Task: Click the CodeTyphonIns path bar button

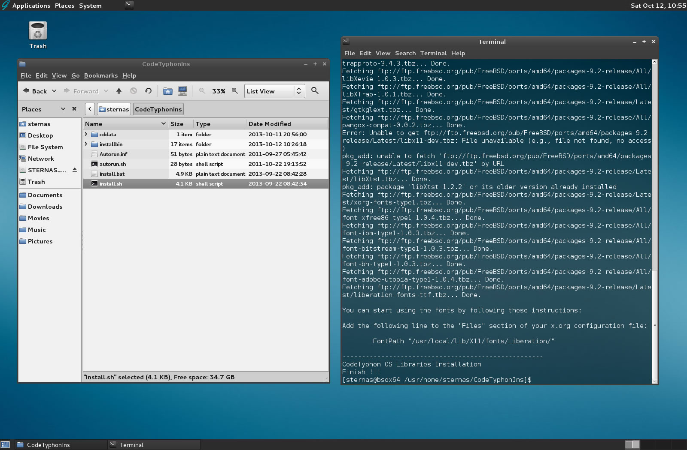Action: [x=158, y=109]
